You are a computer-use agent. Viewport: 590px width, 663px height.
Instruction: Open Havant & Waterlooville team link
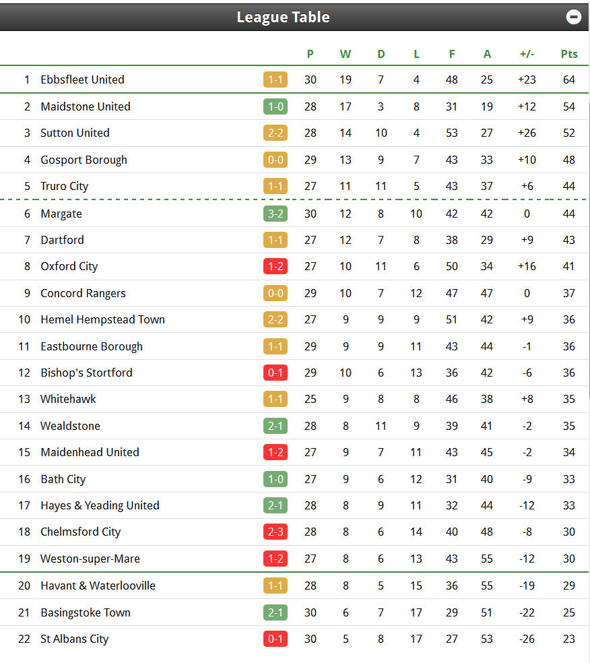pos(98,586)
